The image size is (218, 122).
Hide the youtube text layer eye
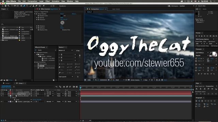pyautogui.click(x=1, y=92)
